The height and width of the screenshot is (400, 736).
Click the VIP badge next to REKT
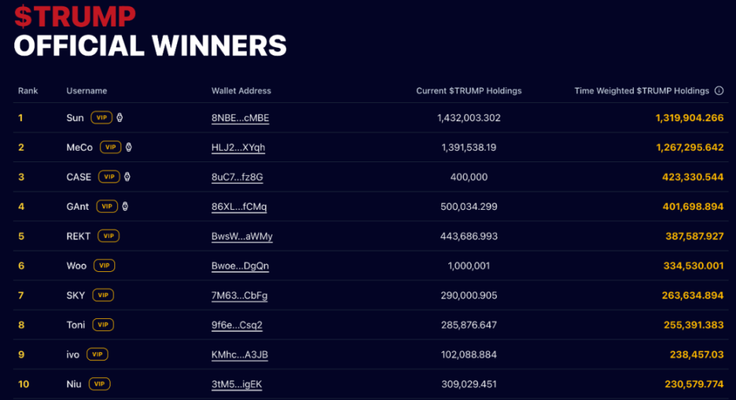pos(109,236)
